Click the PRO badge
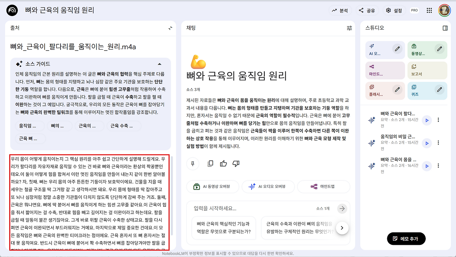This screenshot has height=257, width=456. [x=414, y=10]
